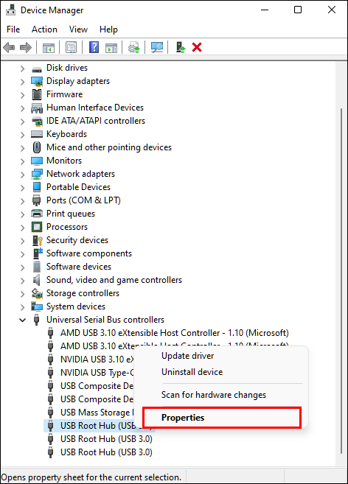Click the Forward arrow toolbar icon

26,48
